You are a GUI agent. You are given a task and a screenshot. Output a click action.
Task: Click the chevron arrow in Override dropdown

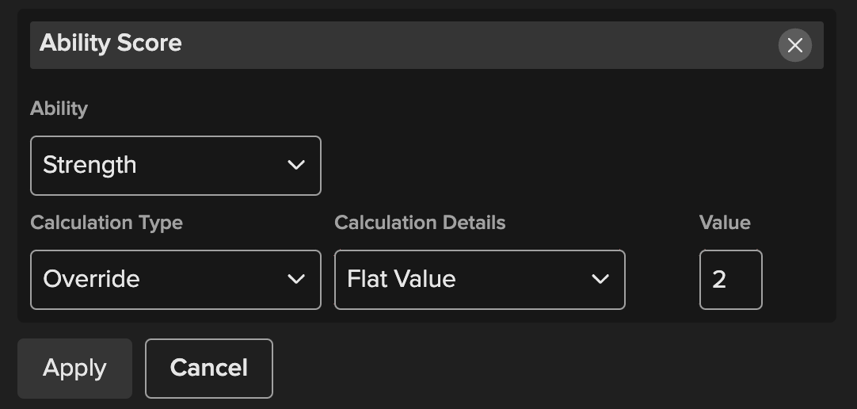coord(296,279)
